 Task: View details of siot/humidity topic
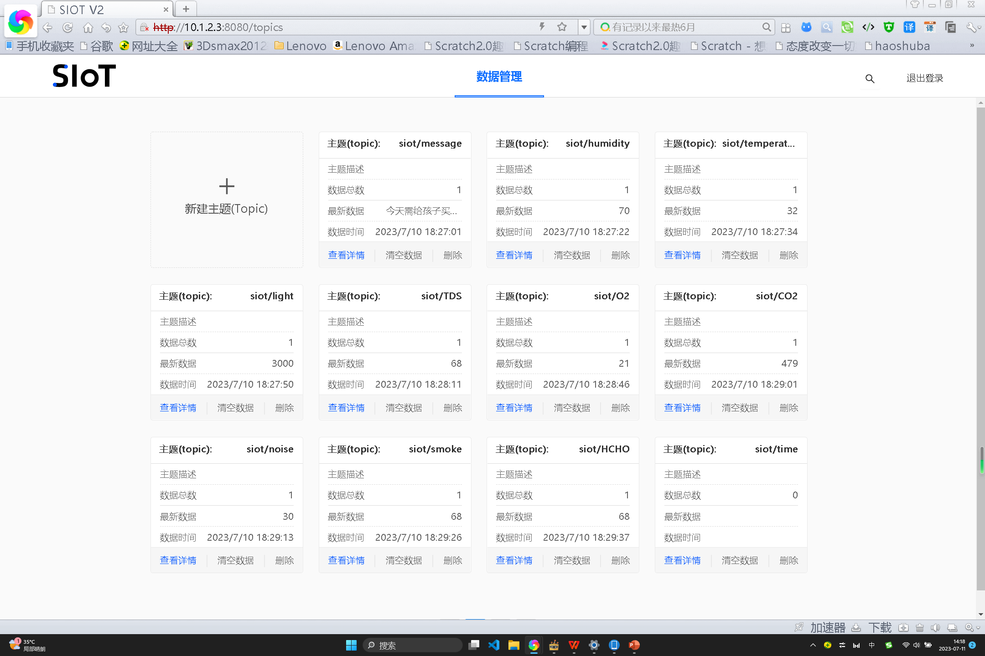pos(514,255)
